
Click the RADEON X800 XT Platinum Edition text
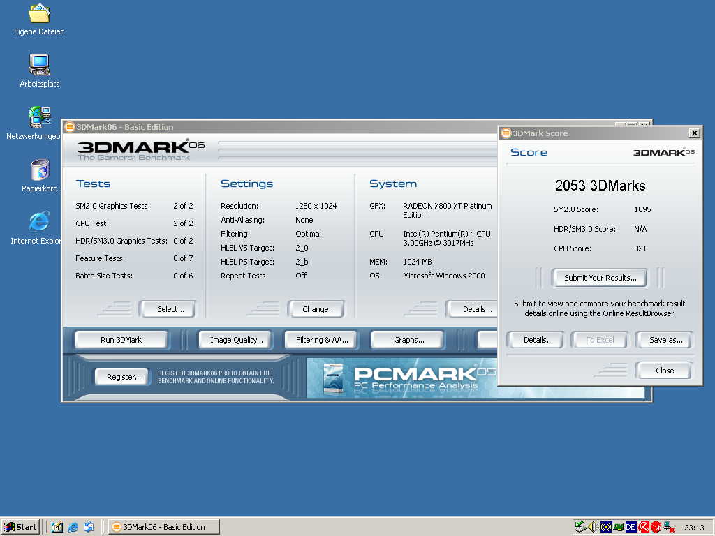447,211
